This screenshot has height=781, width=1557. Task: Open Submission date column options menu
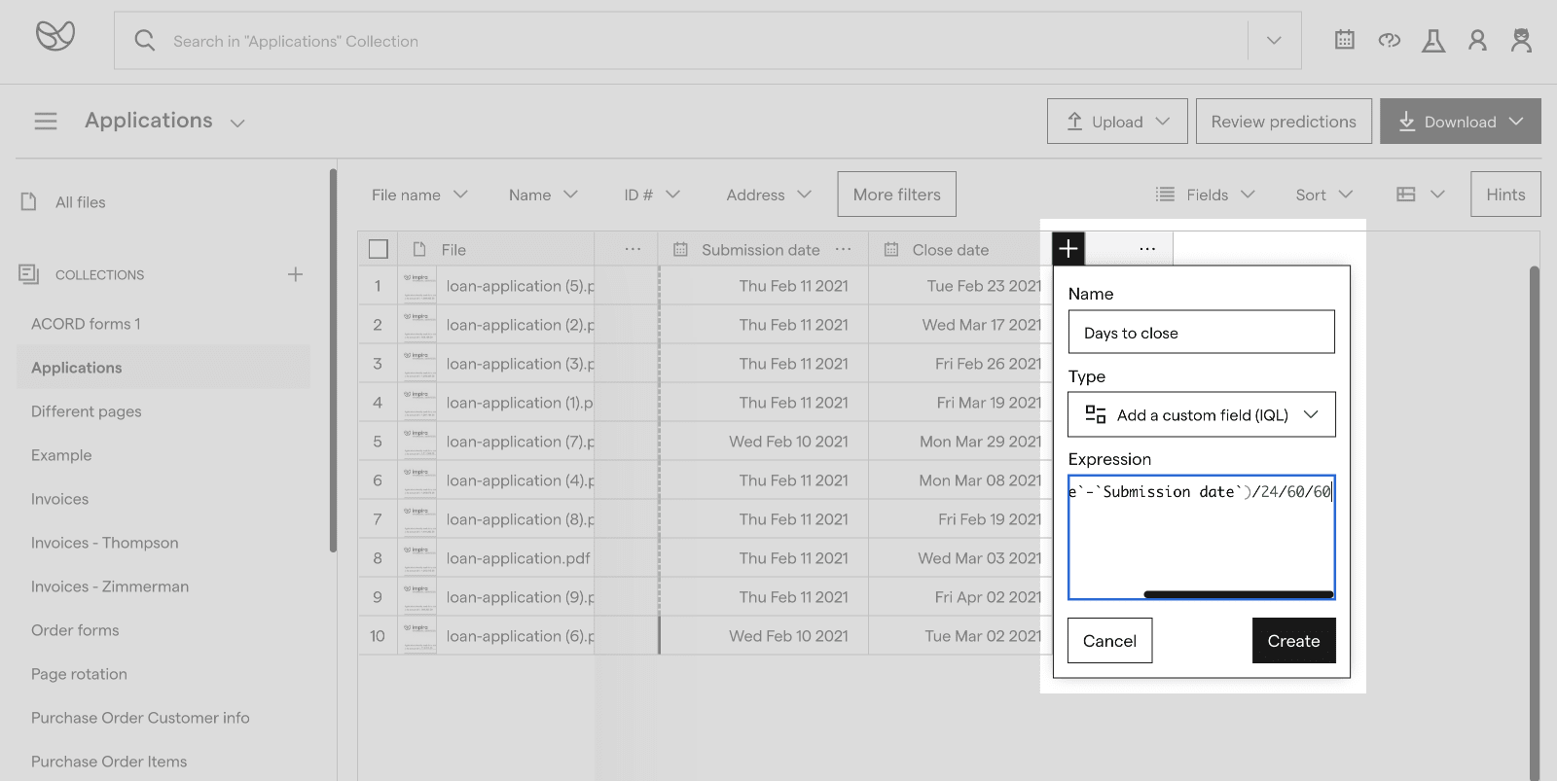(843, 249)
